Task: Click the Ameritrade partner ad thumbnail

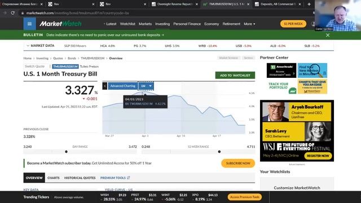Action: (281, 70)
